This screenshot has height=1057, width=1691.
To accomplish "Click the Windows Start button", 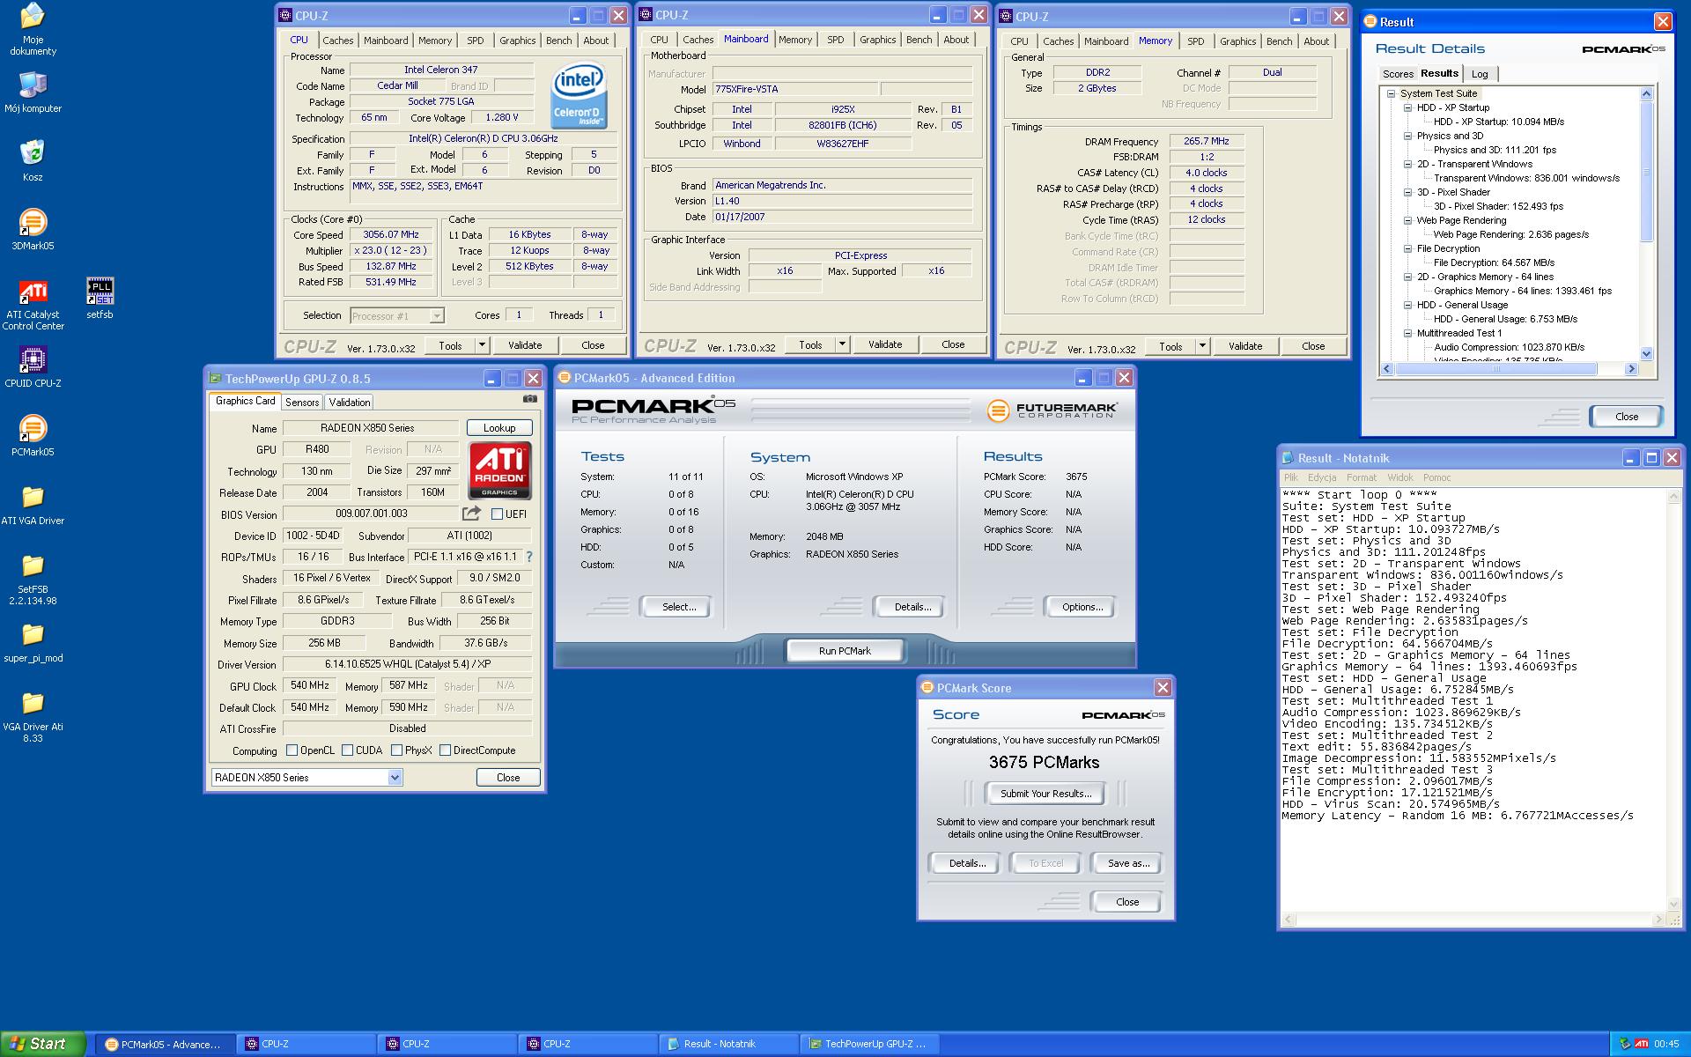I will (42, 1044).
